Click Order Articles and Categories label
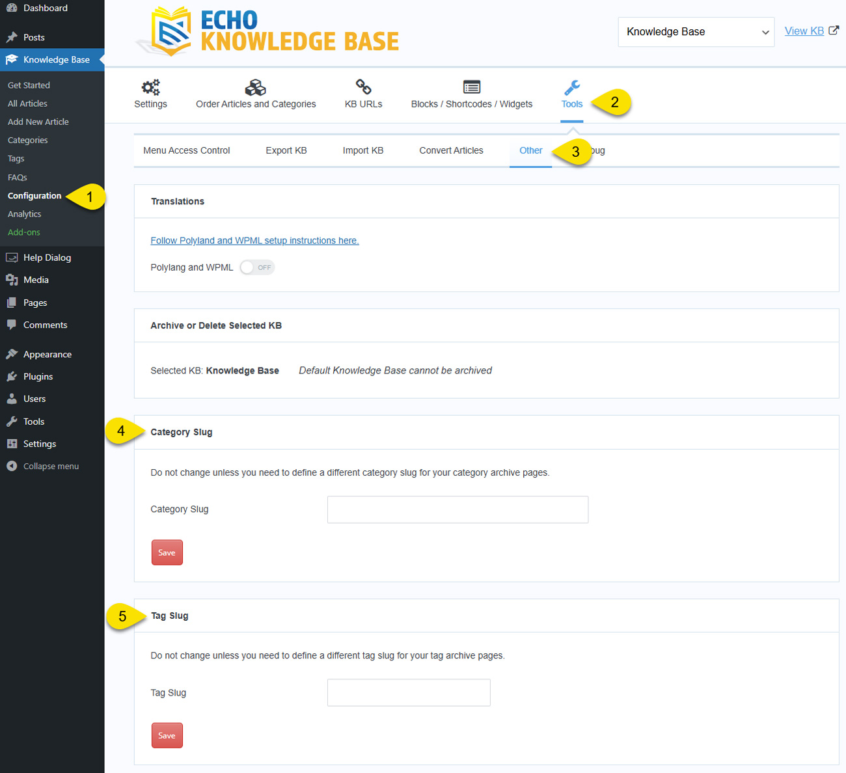This screenshot has height=773, width=846. click(256, 104)
